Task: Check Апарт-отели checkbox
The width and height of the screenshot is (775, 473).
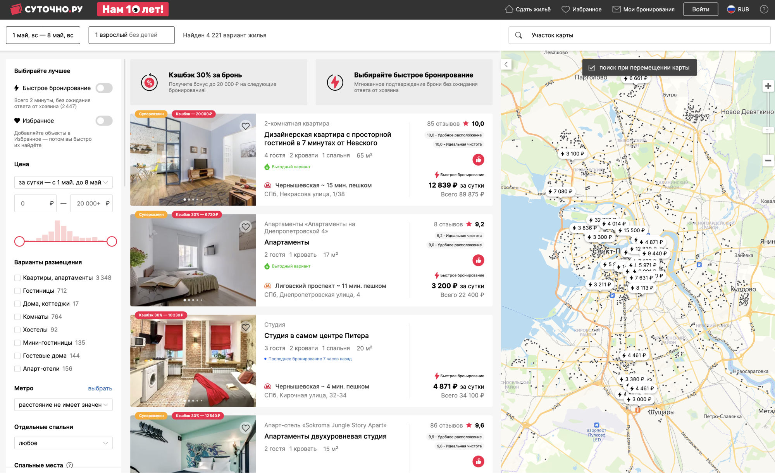Action: [x=17, y=369]
